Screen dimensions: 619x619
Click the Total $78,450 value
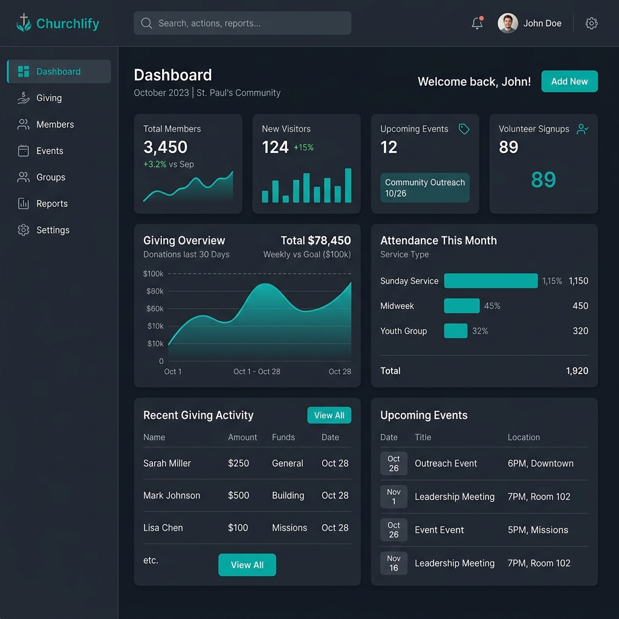click(x=316, y=241)
